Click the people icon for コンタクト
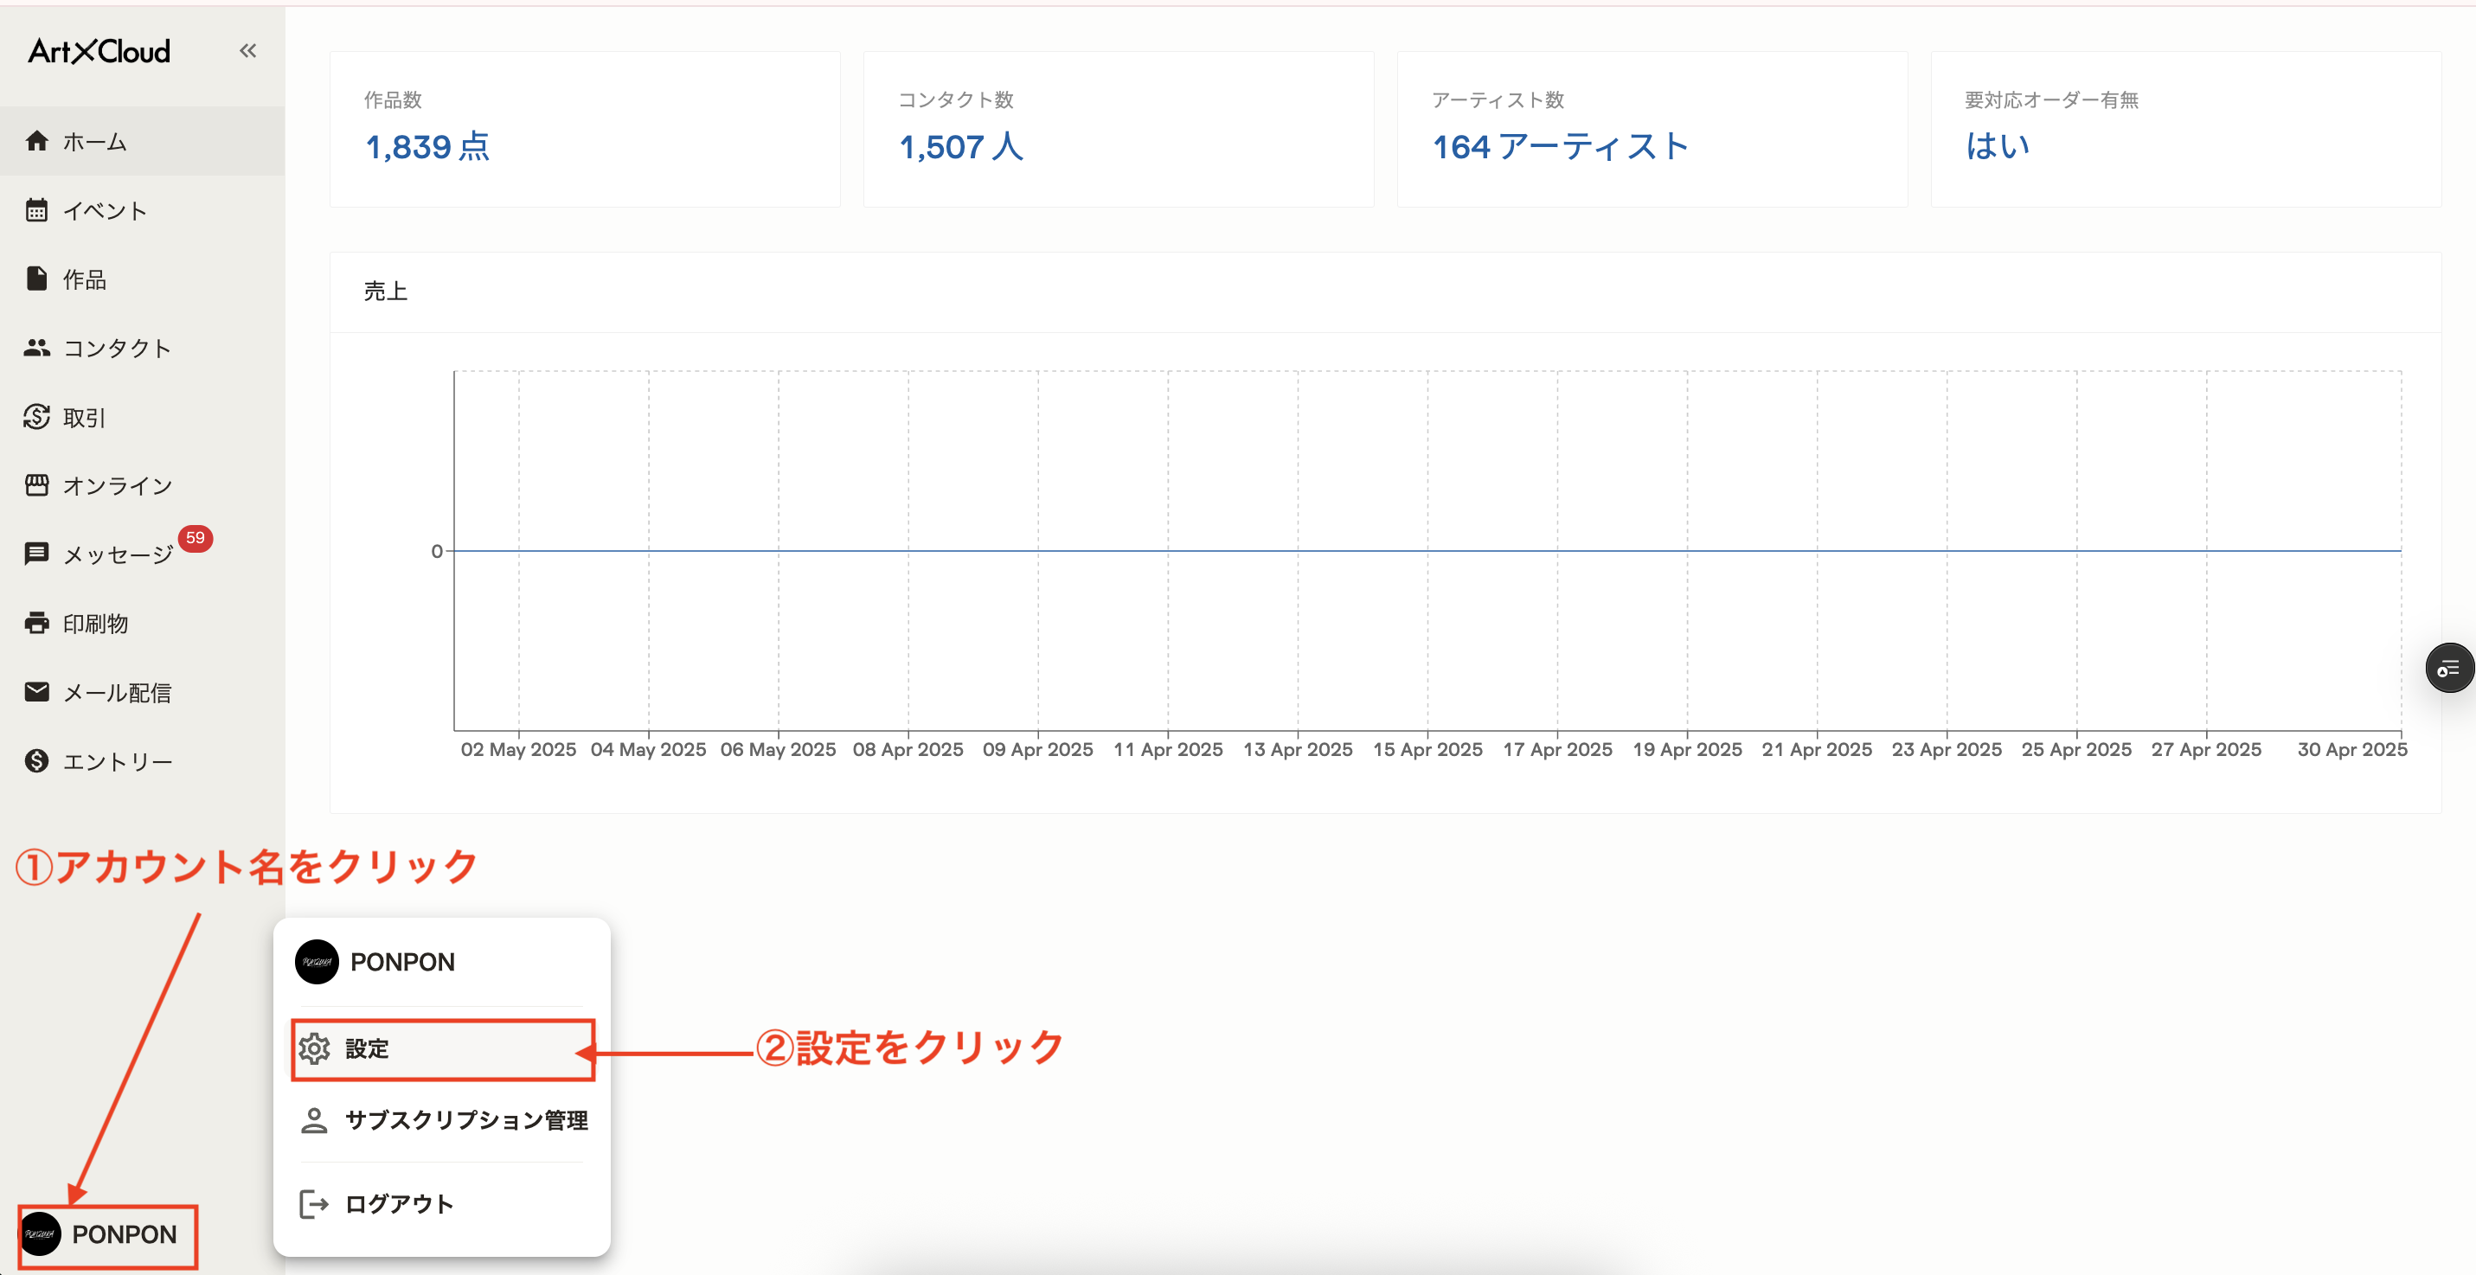Image resolution: width=2476 pixels, height=1275 pixels. (x=36, y=348)
